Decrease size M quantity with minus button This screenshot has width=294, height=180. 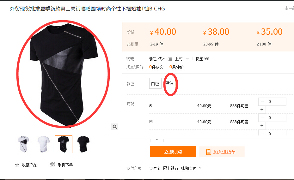pyautogui.click(x=262, y=118)
